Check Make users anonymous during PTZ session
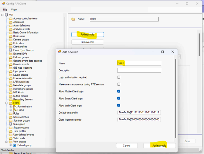 coord(119,84)
